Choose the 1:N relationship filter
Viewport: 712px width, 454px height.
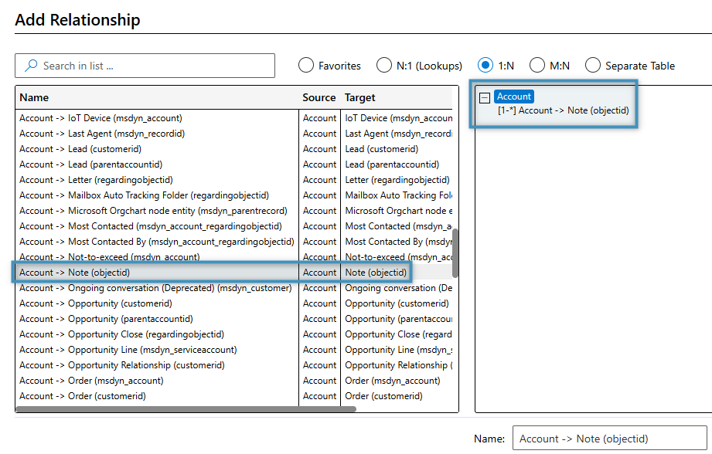(x=485, y=66)
